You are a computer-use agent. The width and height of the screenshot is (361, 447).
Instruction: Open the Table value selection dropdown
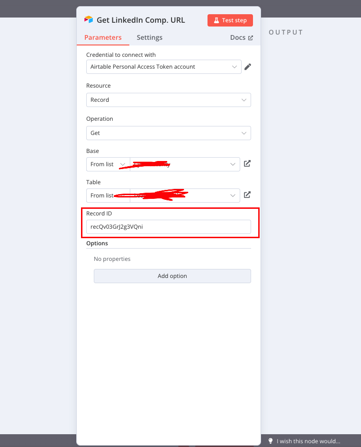tap(185, 195)
